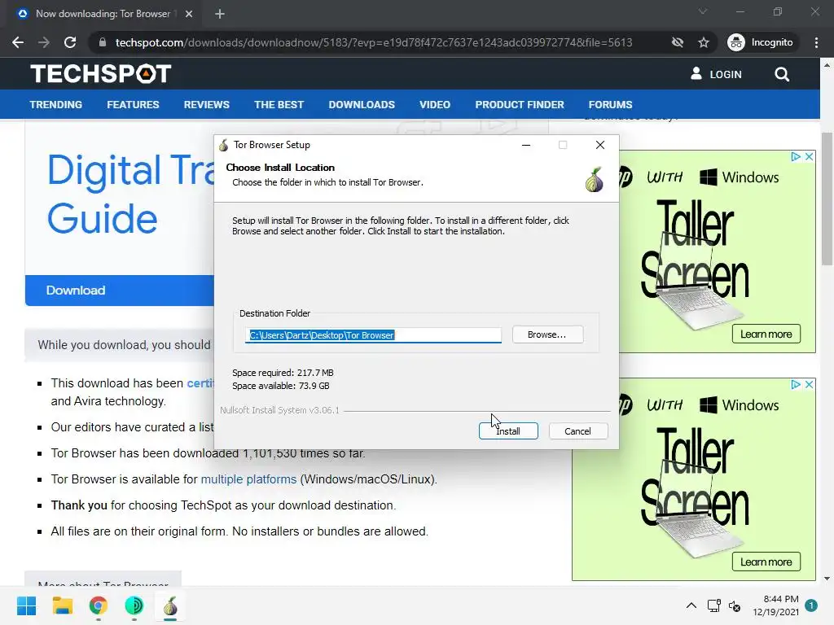Go back in Chrome
The image size is (834, 625).
click(18, 42)
